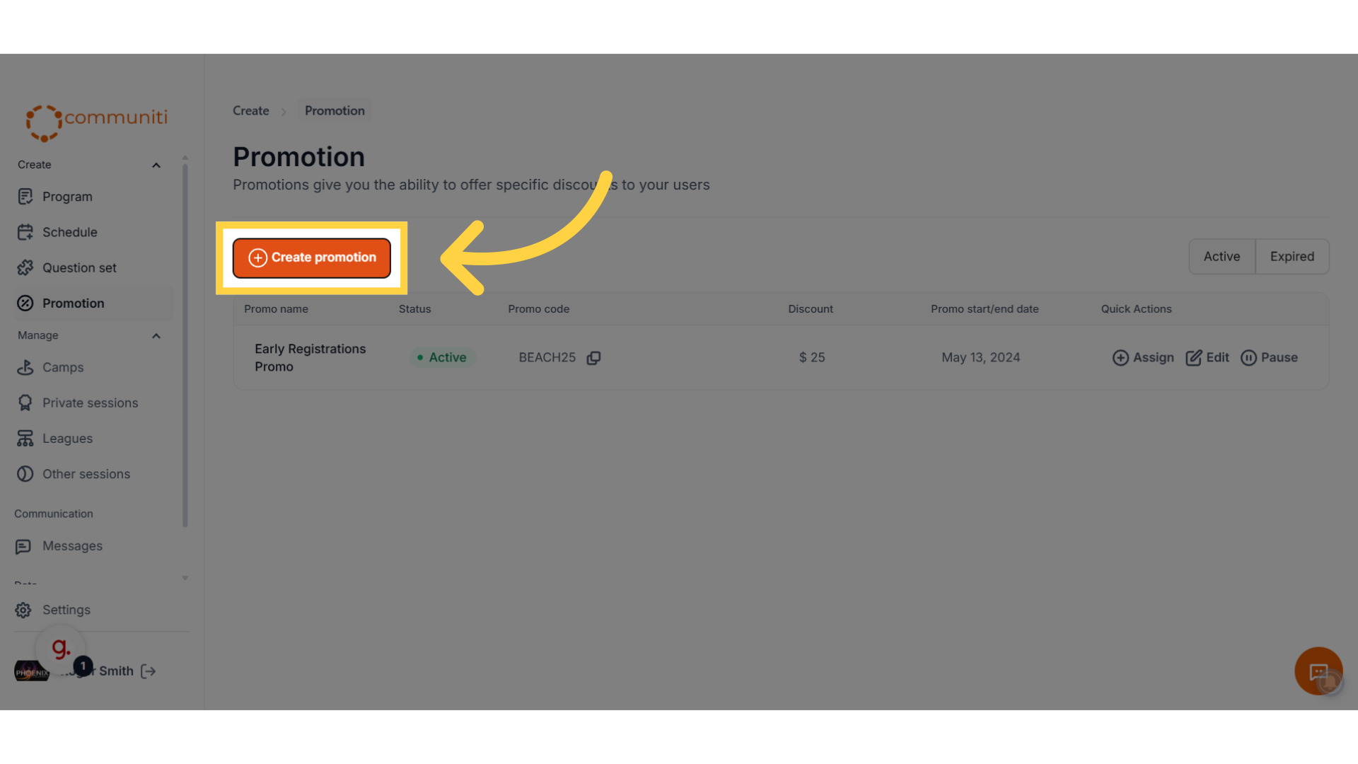Pause the Early Registrations Promo
Screen dimensions: 1358x764
pos(1269,358)
